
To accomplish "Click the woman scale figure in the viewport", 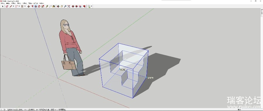I will point(71,48).
